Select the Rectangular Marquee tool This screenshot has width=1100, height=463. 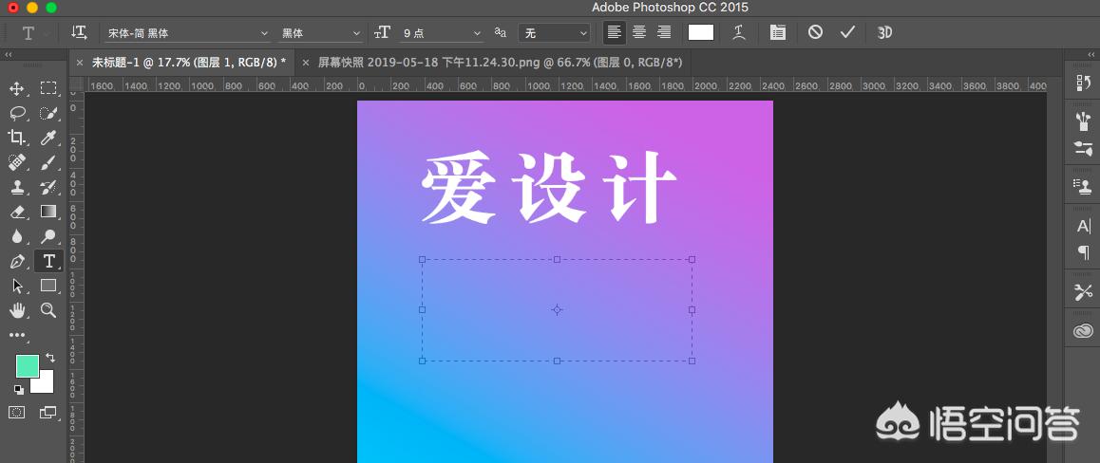[x=48, y=88]
